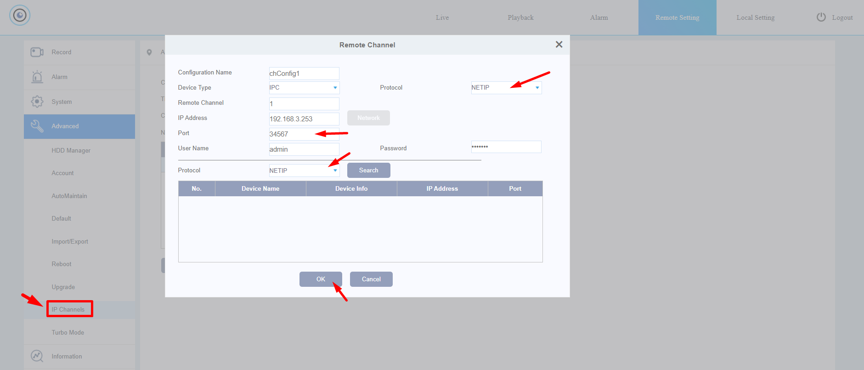
Task: Click the Information chart icon in sidebar
Action: pyautogui.click(x=37, y=356)
